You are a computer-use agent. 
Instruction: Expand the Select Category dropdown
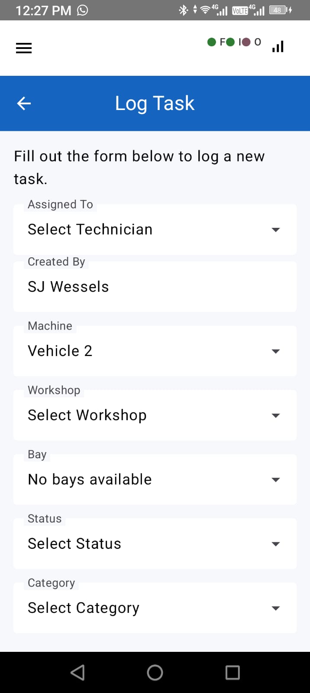(x=155, y=608)
